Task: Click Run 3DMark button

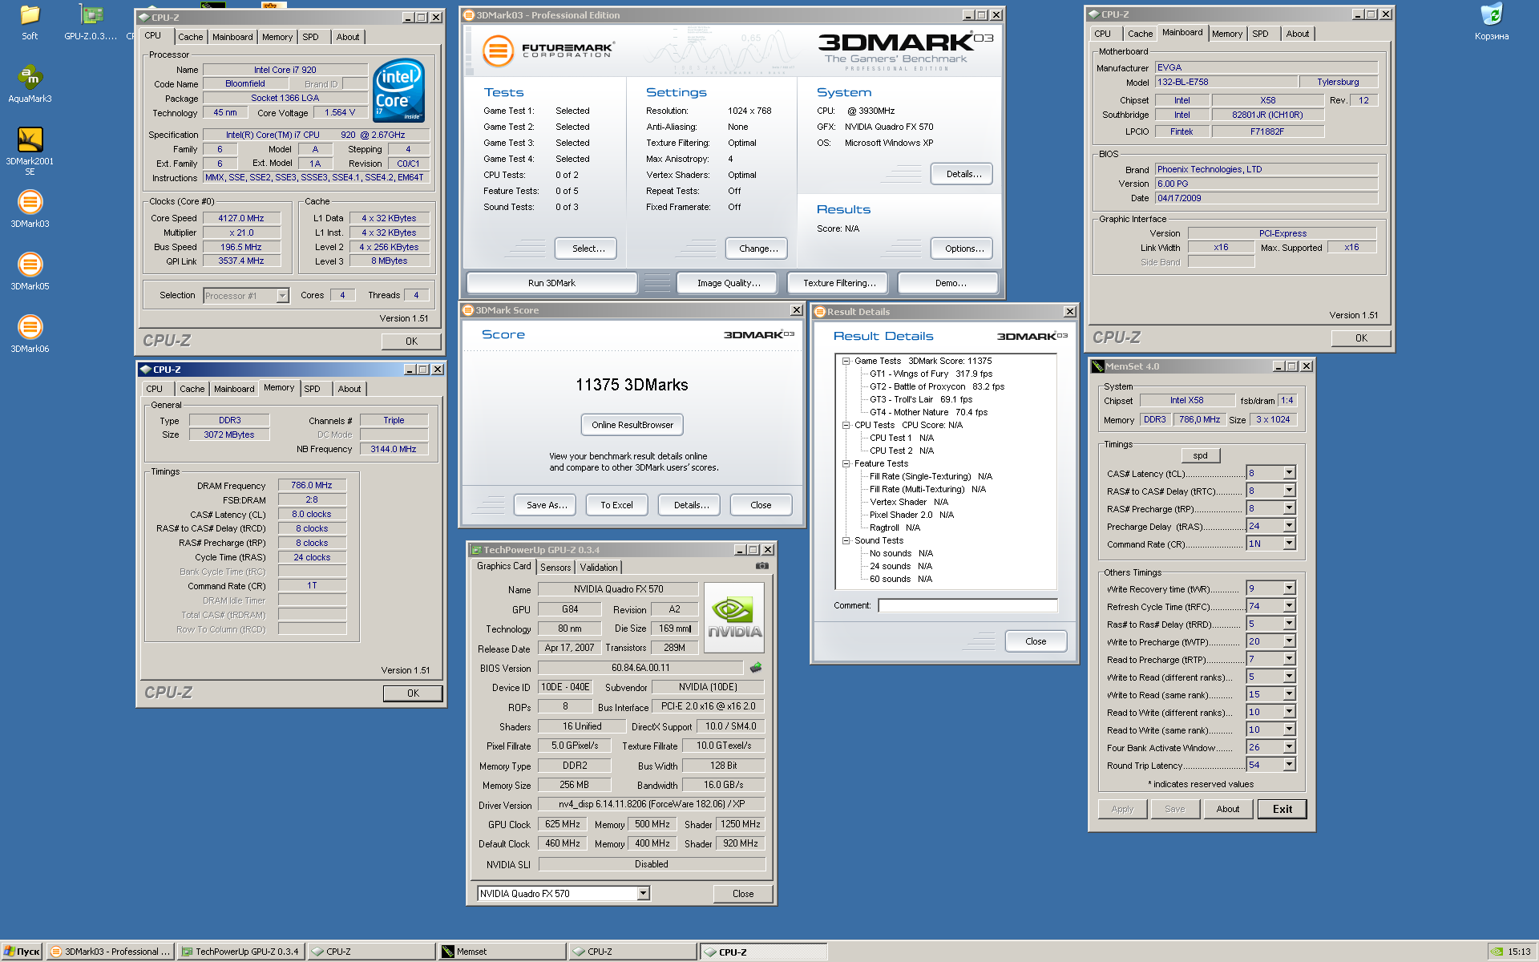Action: tap(551, 283)
